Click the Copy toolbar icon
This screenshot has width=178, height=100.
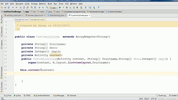(24, 7)
